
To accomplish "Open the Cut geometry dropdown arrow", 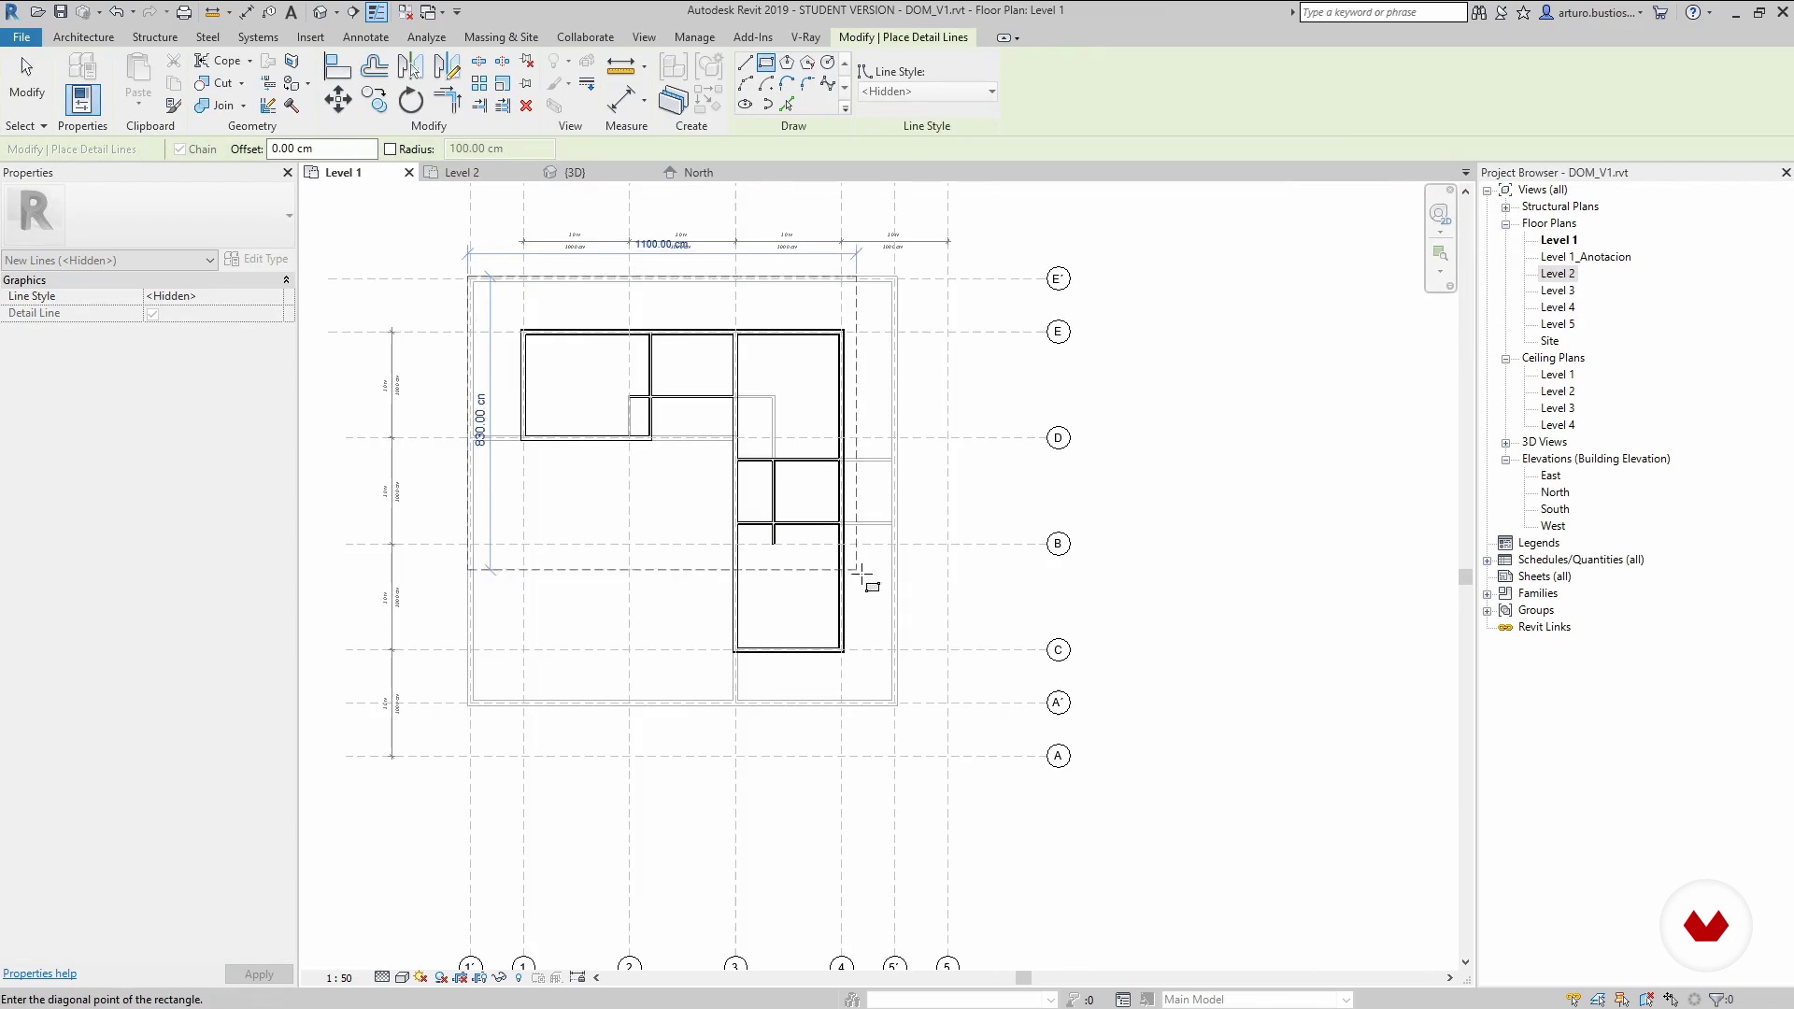I will [241, 83].
